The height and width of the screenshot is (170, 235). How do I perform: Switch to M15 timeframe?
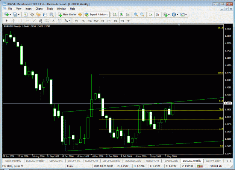click(89, 21)
